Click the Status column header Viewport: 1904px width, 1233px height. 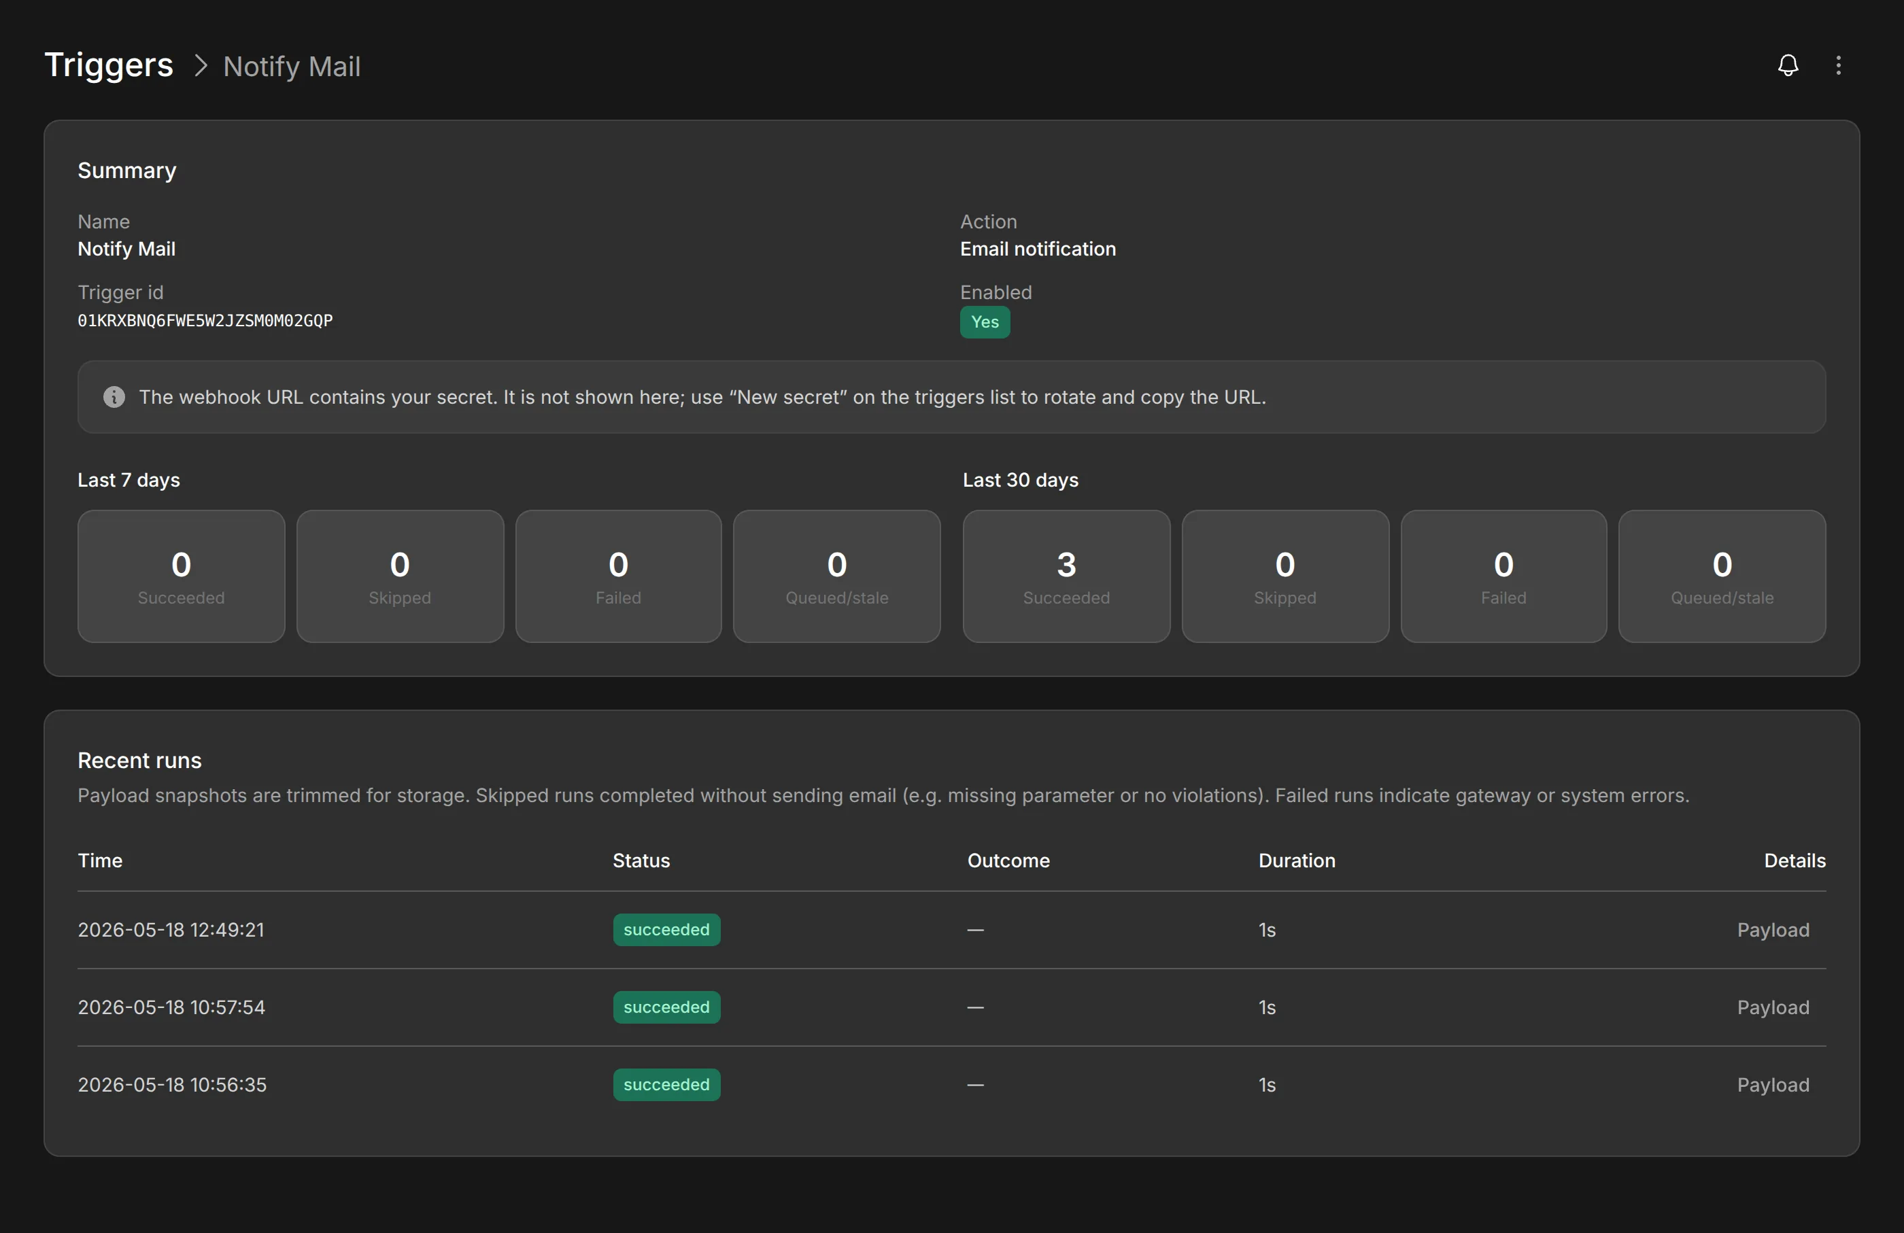coord(642,861)
